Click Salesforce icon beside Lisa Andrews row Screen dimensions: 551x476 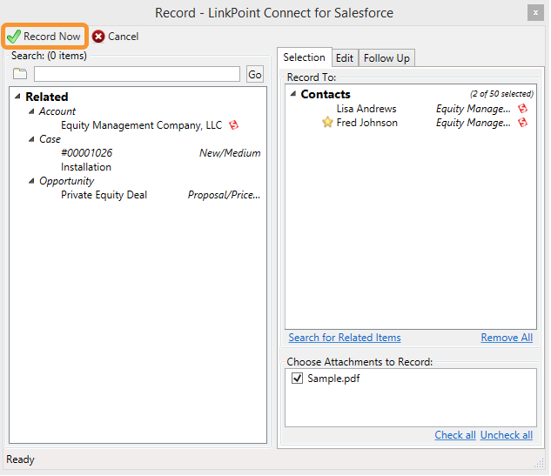point(523,109)
